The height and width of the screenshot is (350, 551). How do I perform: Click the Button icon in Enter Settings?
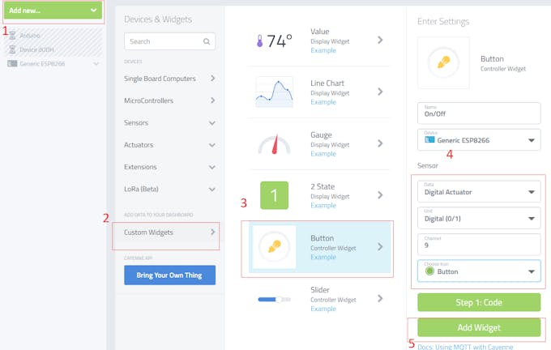(x=443, y=62)
